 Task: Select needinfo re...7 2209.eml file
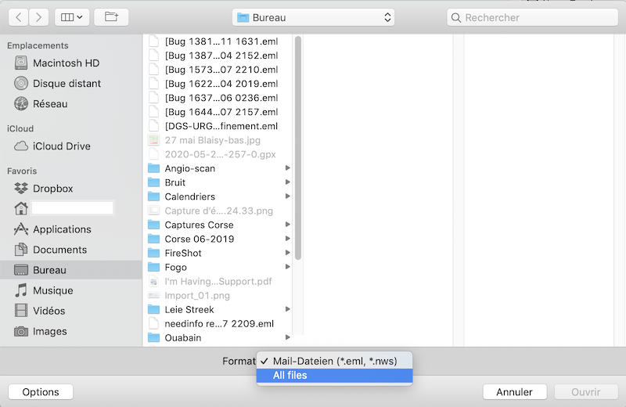[218, 323]
